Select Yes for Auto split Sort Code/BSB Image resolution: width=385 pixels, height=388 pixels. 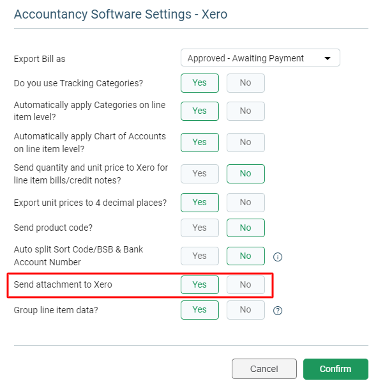tap(200, 256)
